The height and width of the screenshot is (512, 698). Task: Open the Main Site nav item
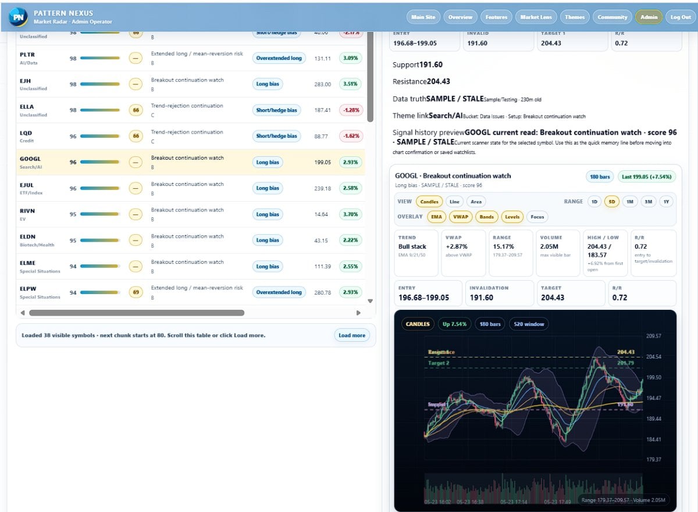pyautogui.click(x=423, y=17)
